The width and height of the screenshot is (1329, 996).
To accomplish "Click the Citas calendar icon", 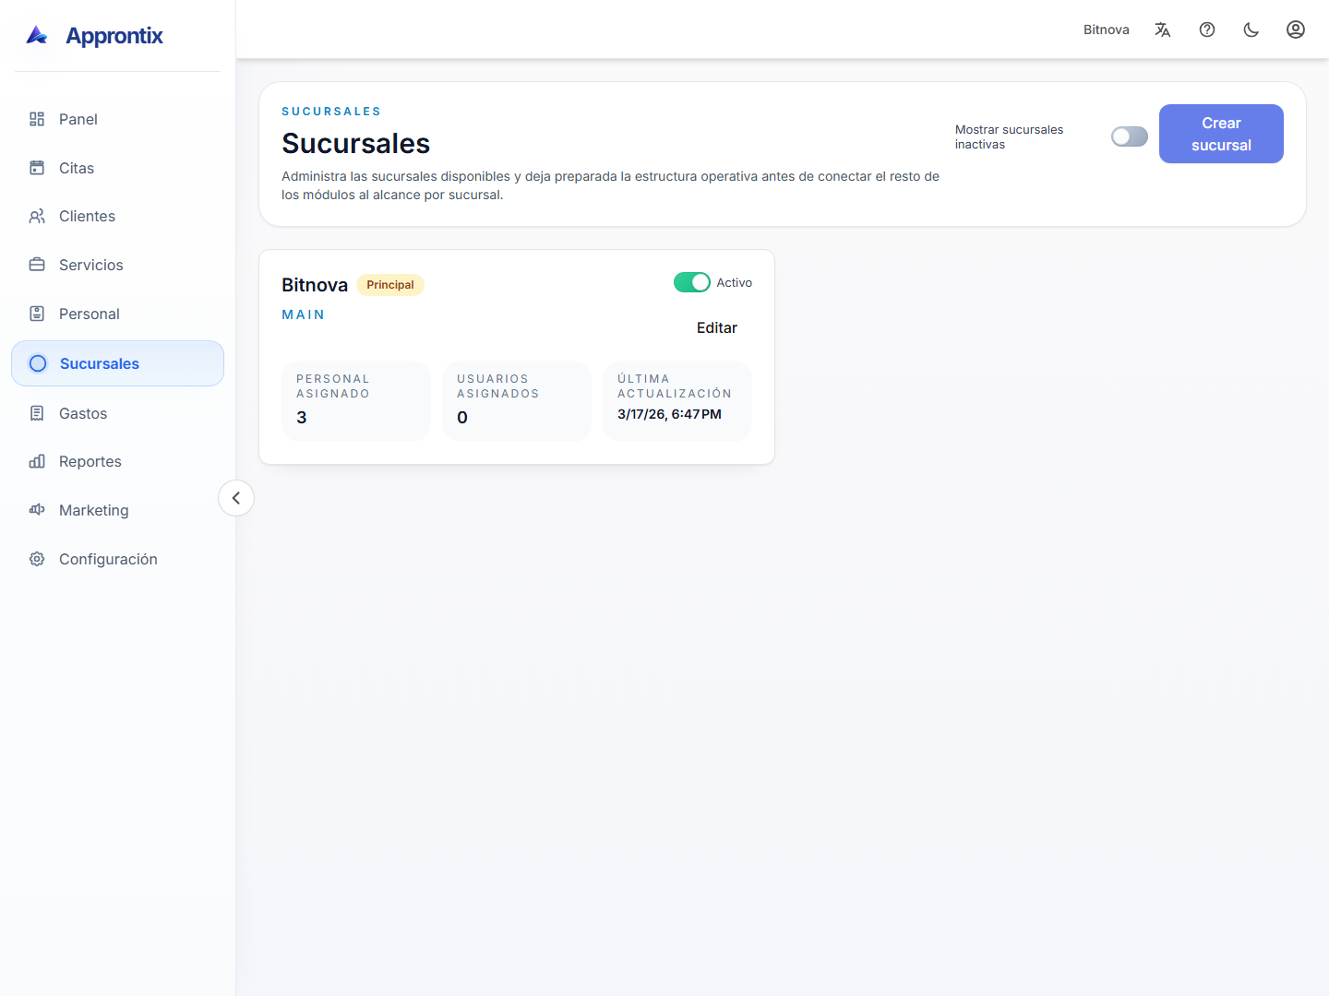I will click(x=37, y=168).
